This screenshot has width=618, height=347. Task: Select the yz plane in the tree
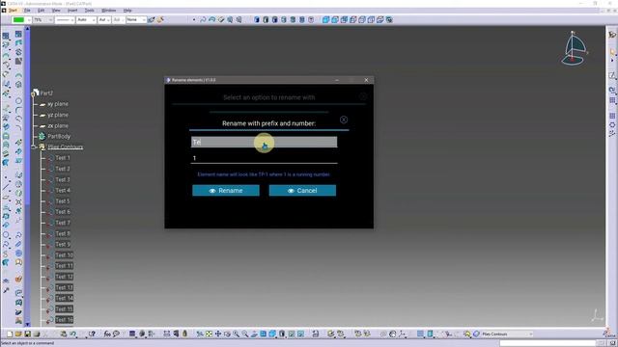pyautogui.click(x=58, y=115)
